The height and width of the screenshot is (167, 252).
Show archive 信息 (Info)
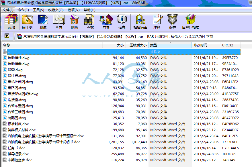pyautogui.click(x=122, y=22)
